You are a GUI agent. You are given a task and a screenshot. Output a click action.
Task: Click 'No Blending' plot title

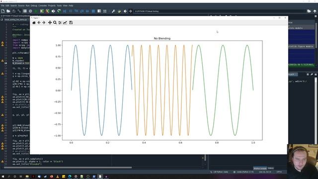point(162,38)
